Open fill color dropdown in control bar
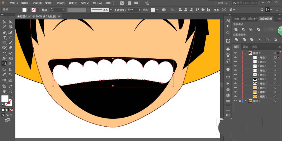Image resolution: width=282 pixels, height=141 pixels. [x=28, y=10]
